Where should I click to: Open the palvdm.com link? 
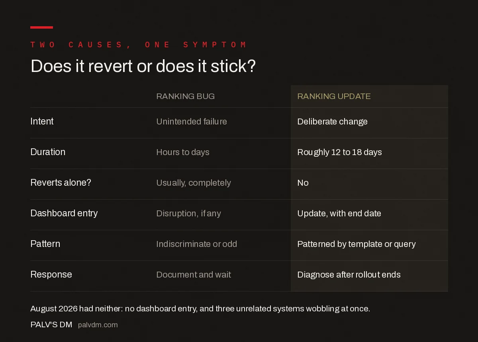point(98,325)
